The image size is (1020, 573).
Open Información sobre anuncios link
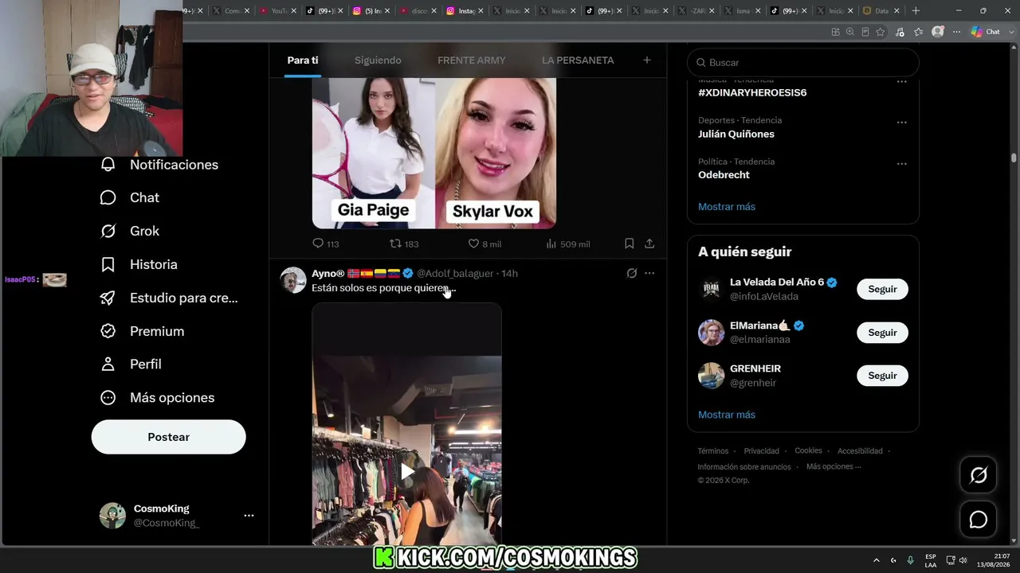click(744, 467)
